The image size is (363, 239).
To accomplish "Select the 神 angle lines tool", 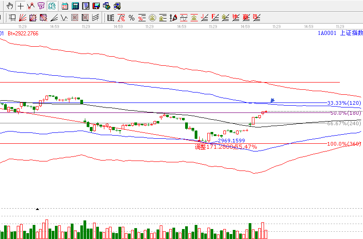I will (235, 18).
